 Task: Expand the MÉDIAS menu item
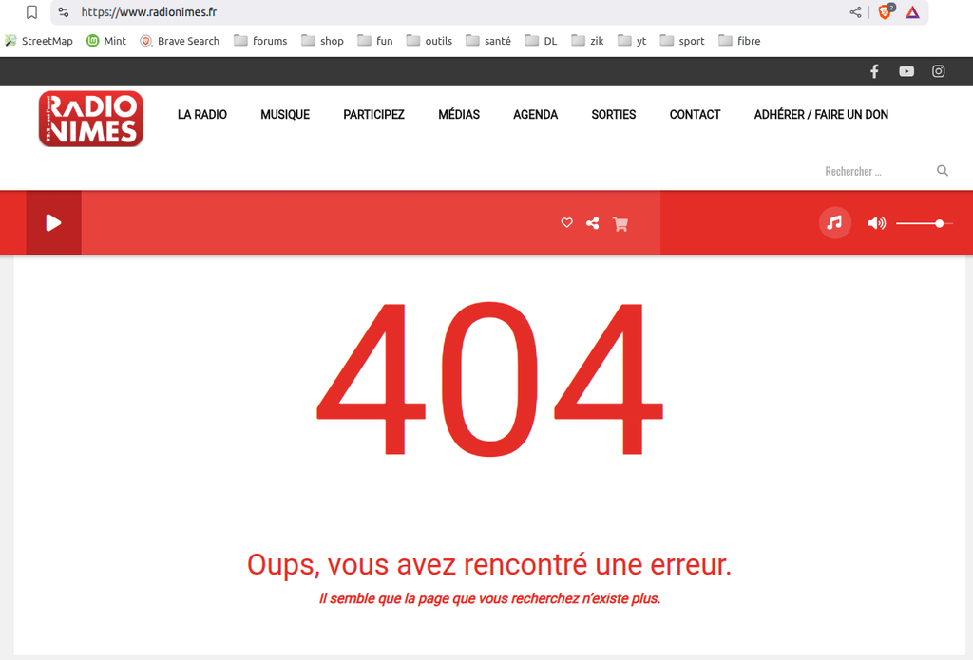pos(459,114)
